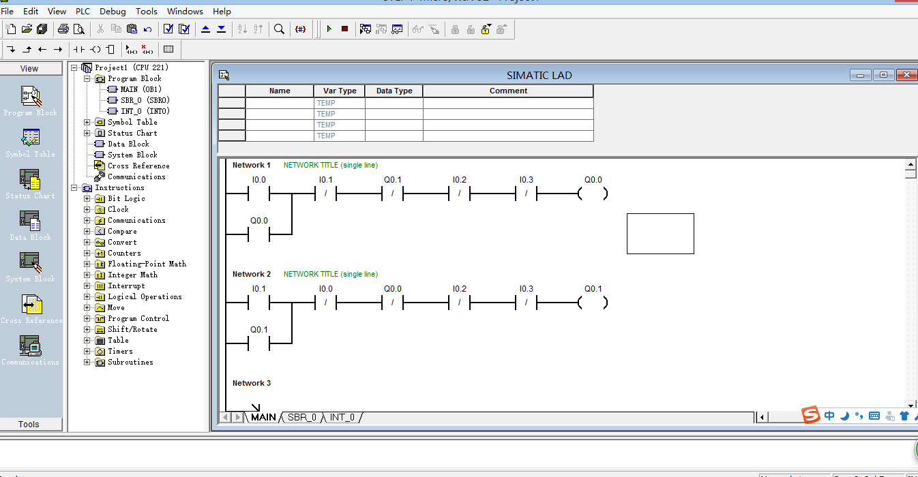
Task: Open Cross Reference in View bar
Action: tap(31, 309)
